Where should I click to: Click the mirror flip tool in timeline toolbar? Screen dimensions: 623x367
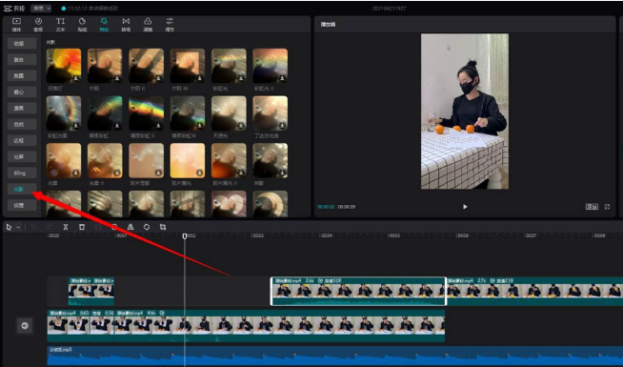click(131, 227)
